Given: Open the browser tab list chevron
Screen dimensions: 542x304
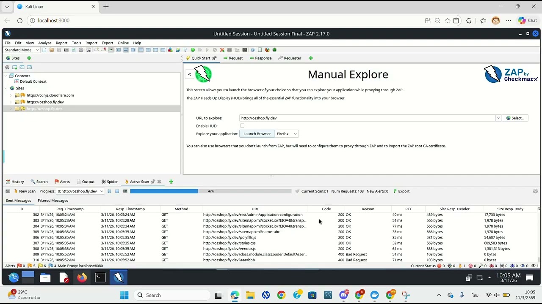Looking at the screenshot, I should (x=7, y=7).
